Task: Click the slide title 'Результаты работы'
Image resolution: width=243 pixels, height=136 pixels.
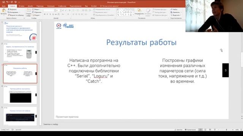Action: [141, 42]
